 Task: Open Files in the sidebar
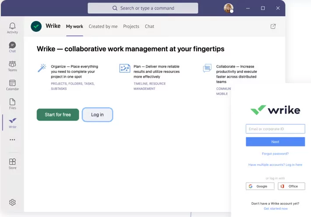point(12,103)
